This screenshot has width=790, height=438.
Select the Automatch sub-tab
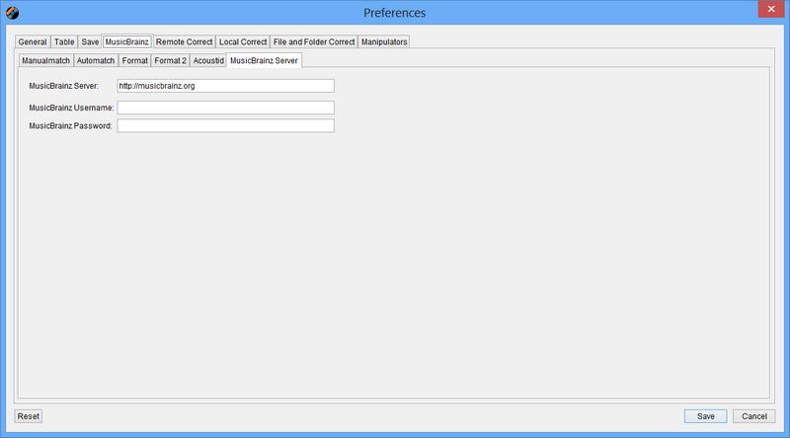point(96,60)
